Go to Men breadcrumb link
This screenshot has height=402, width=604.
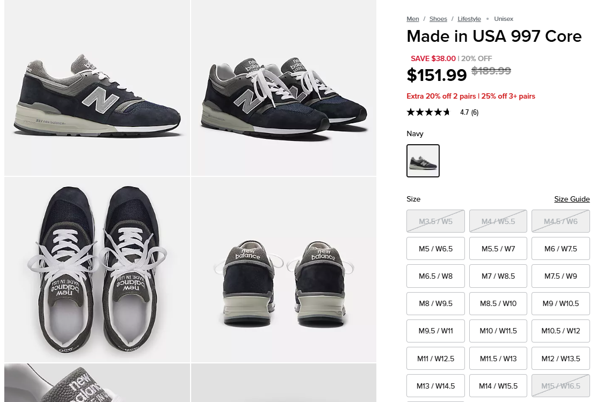(413, 19)
